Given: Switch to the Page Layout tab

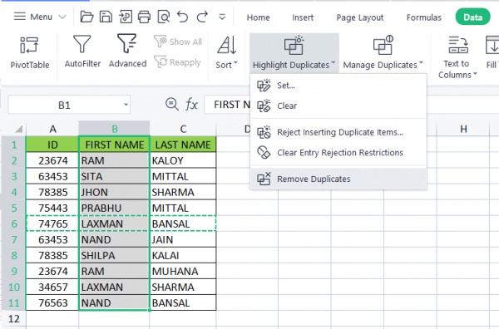Looking at the screenshot, I should 360,17.
